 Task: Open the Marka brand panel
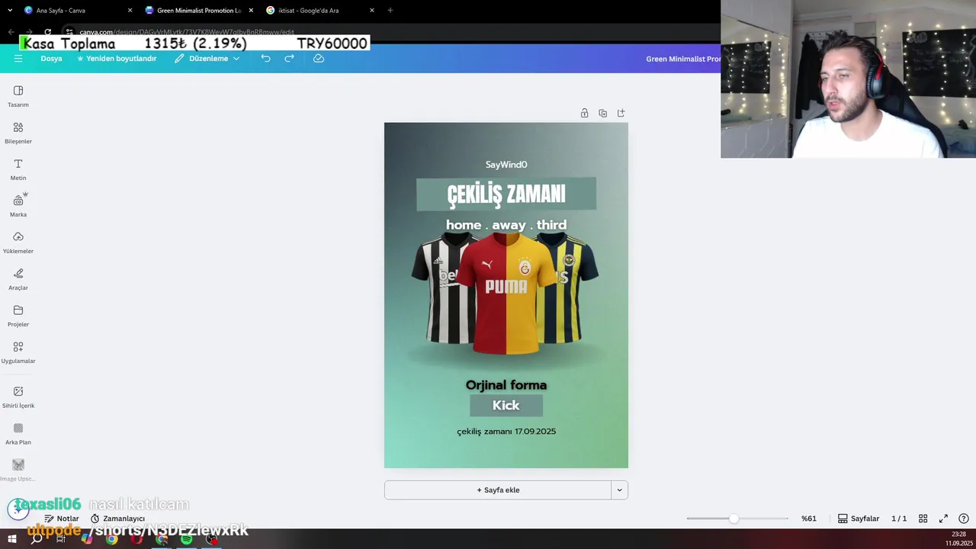coord(18,206)
